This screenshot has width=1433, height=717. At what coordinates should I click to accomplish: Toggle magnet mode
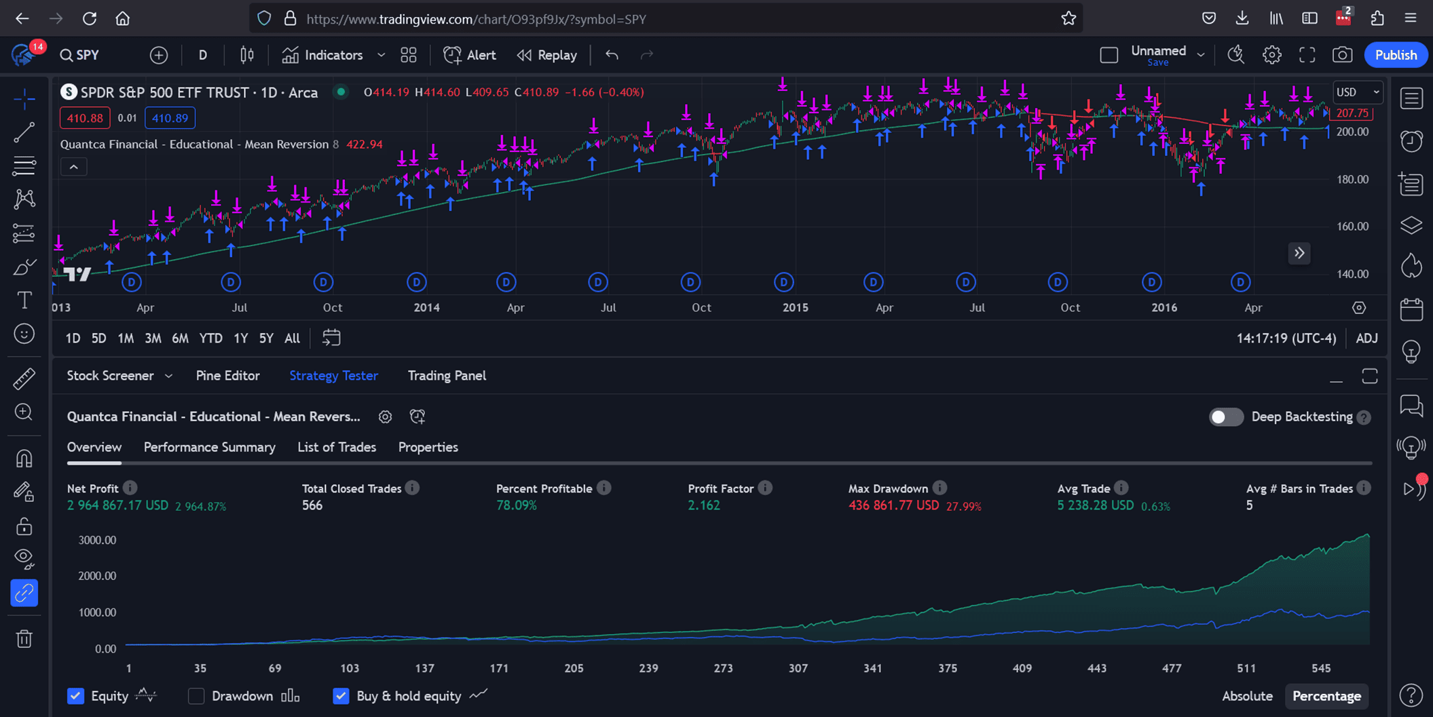tap(24, 459)
